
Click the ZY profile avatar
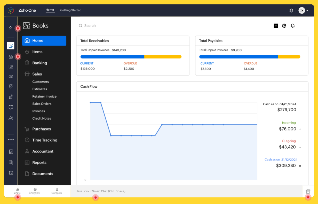click(302, 10)
